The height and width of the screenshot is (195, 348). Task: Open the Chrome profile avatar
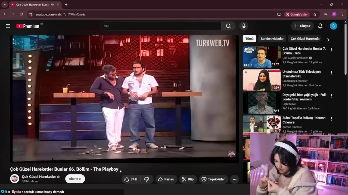pos(334,14)
